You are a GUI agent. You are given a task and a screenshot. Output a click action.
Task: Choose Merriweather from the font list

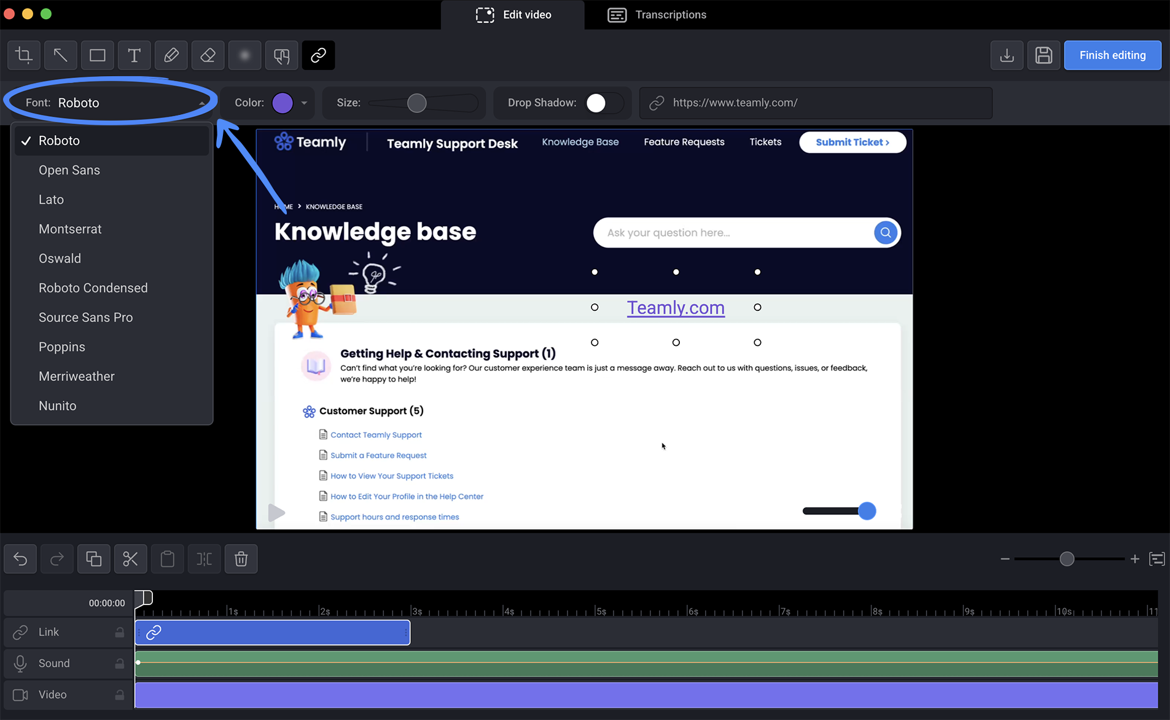click(x=112, y=377)
